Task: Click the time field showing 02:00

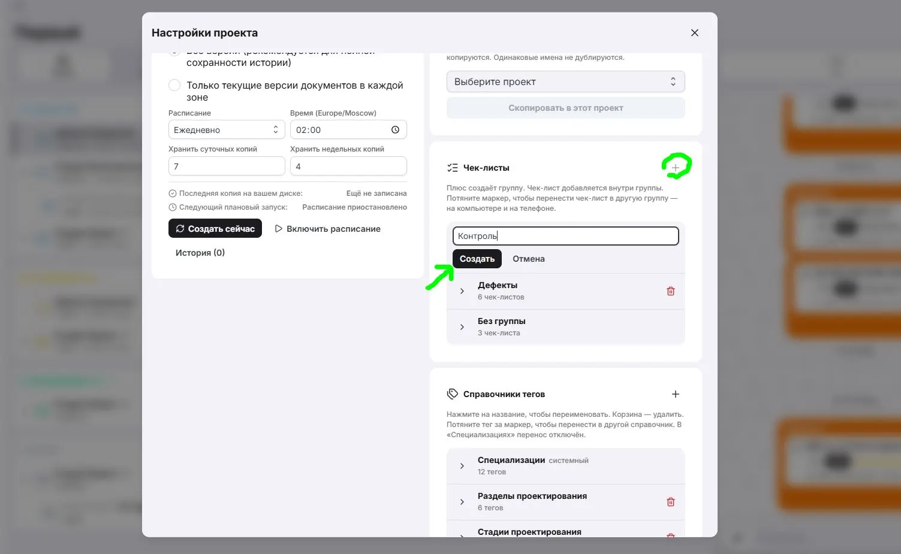Action: [x=348, y=130]
